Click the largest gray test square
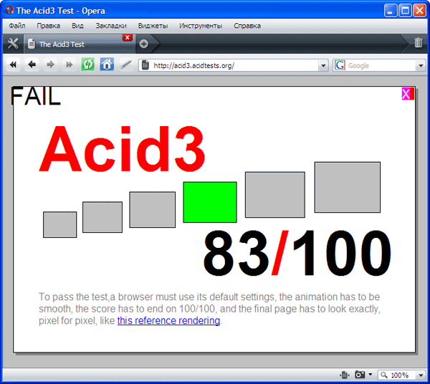The height and width of the screenshot is (384, 430). tap(348, 187)
